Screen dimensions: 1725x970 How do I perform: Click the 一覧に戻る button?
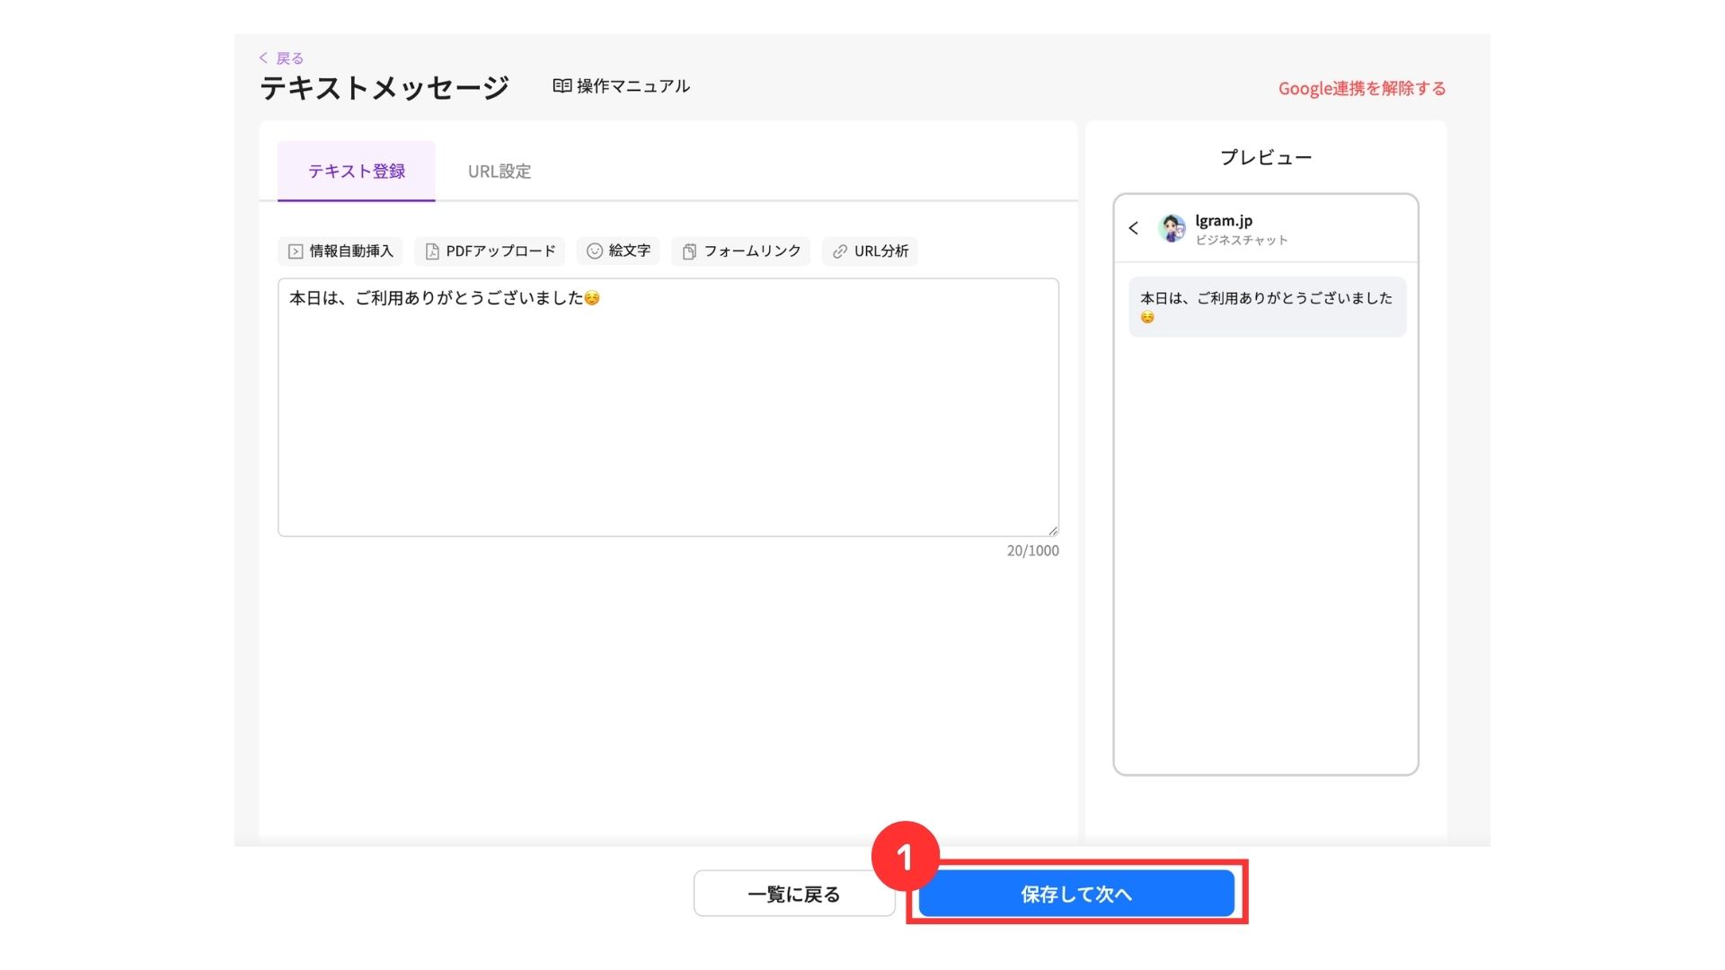794,894
